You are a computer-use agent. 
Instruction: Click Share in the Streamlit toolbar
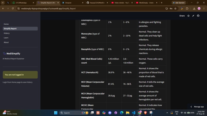tap(182, 16)
